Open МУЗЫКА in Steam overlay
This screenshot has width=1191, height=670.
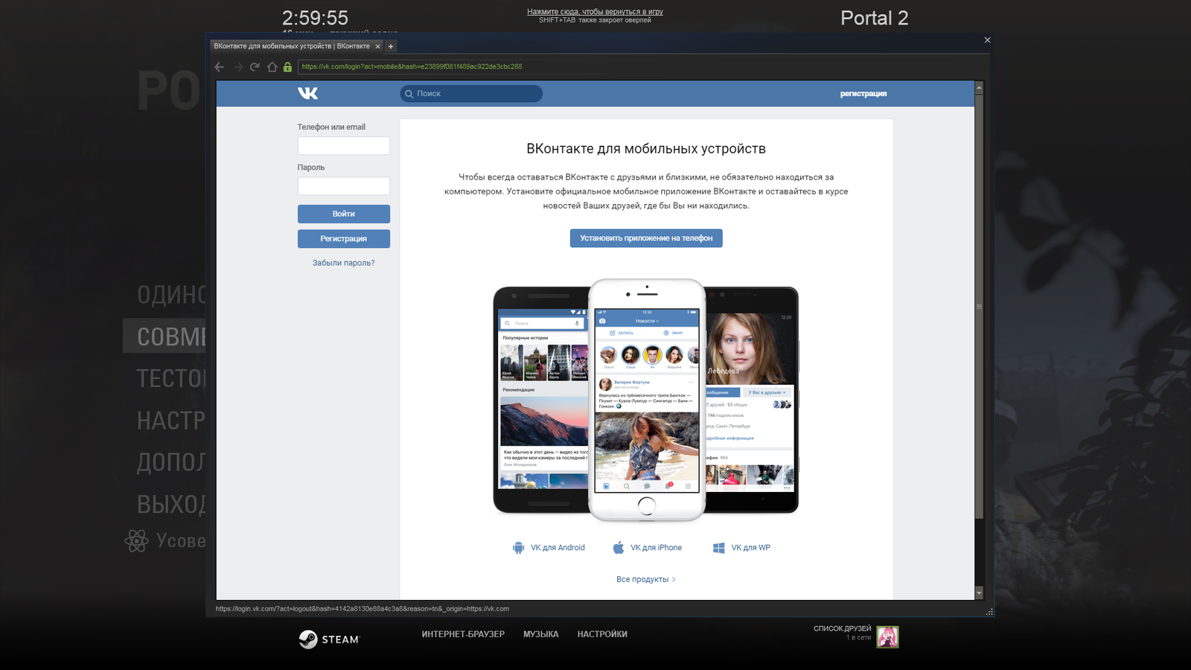click(x=541, y=634)
